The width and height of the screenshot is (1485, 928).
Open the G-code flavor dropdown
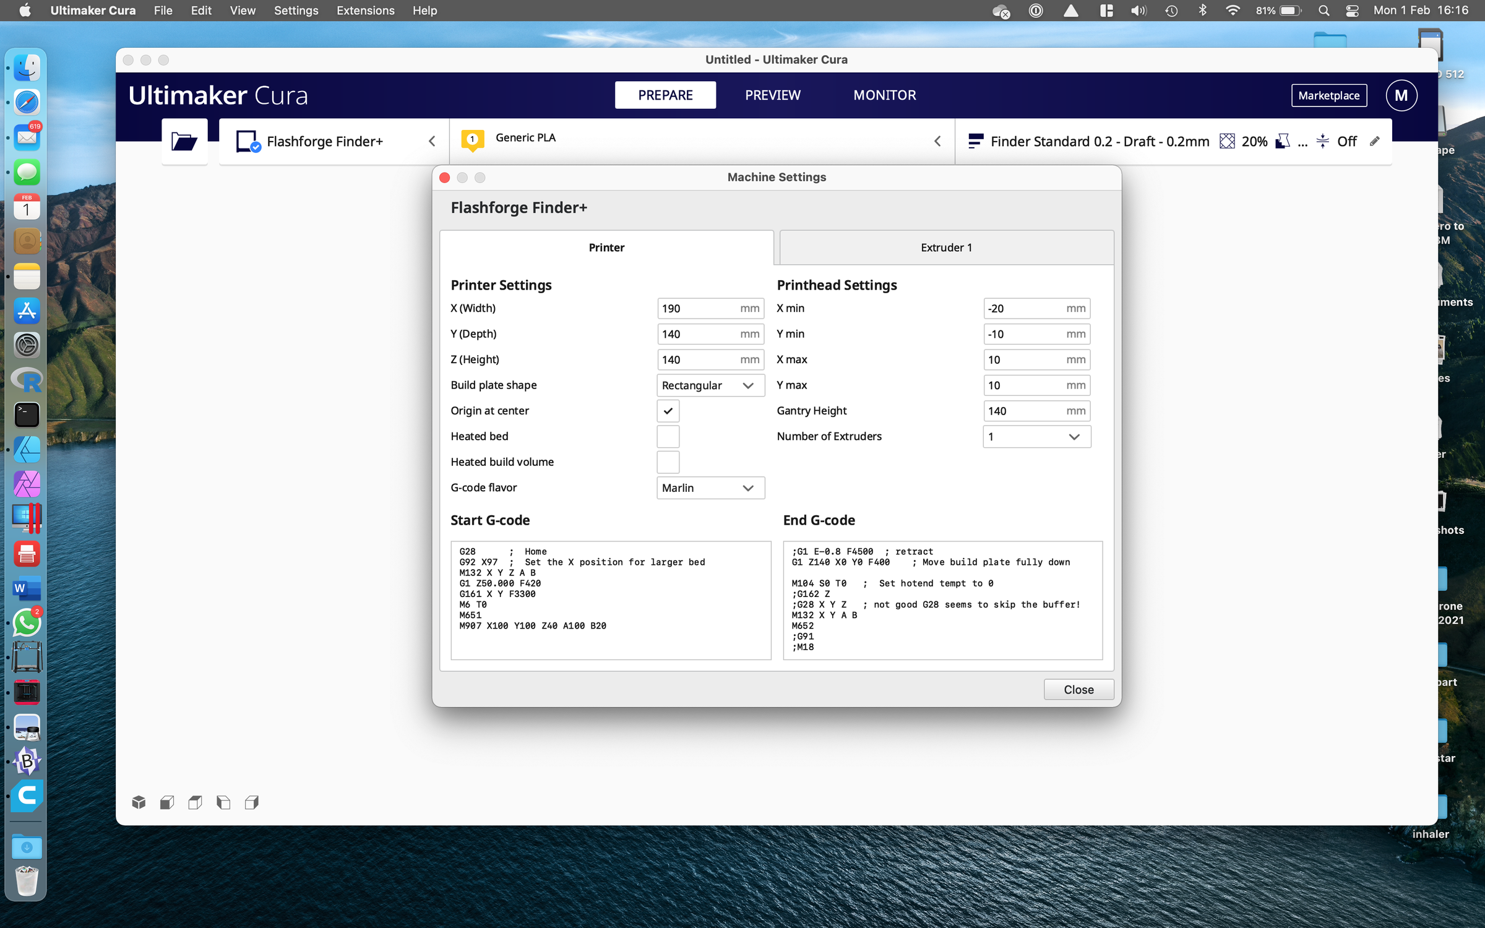tap(710, 488)
